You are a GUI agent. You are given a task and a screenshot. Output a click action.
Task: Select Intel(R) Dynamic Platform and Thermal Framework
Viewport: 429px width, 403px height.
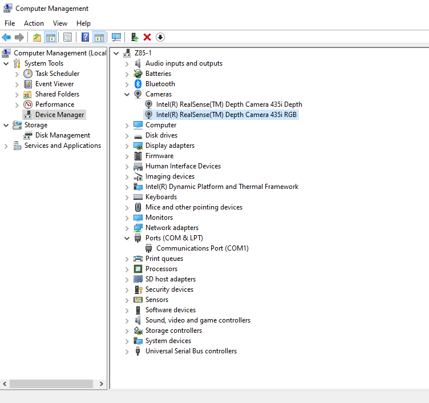pos(222,187)
